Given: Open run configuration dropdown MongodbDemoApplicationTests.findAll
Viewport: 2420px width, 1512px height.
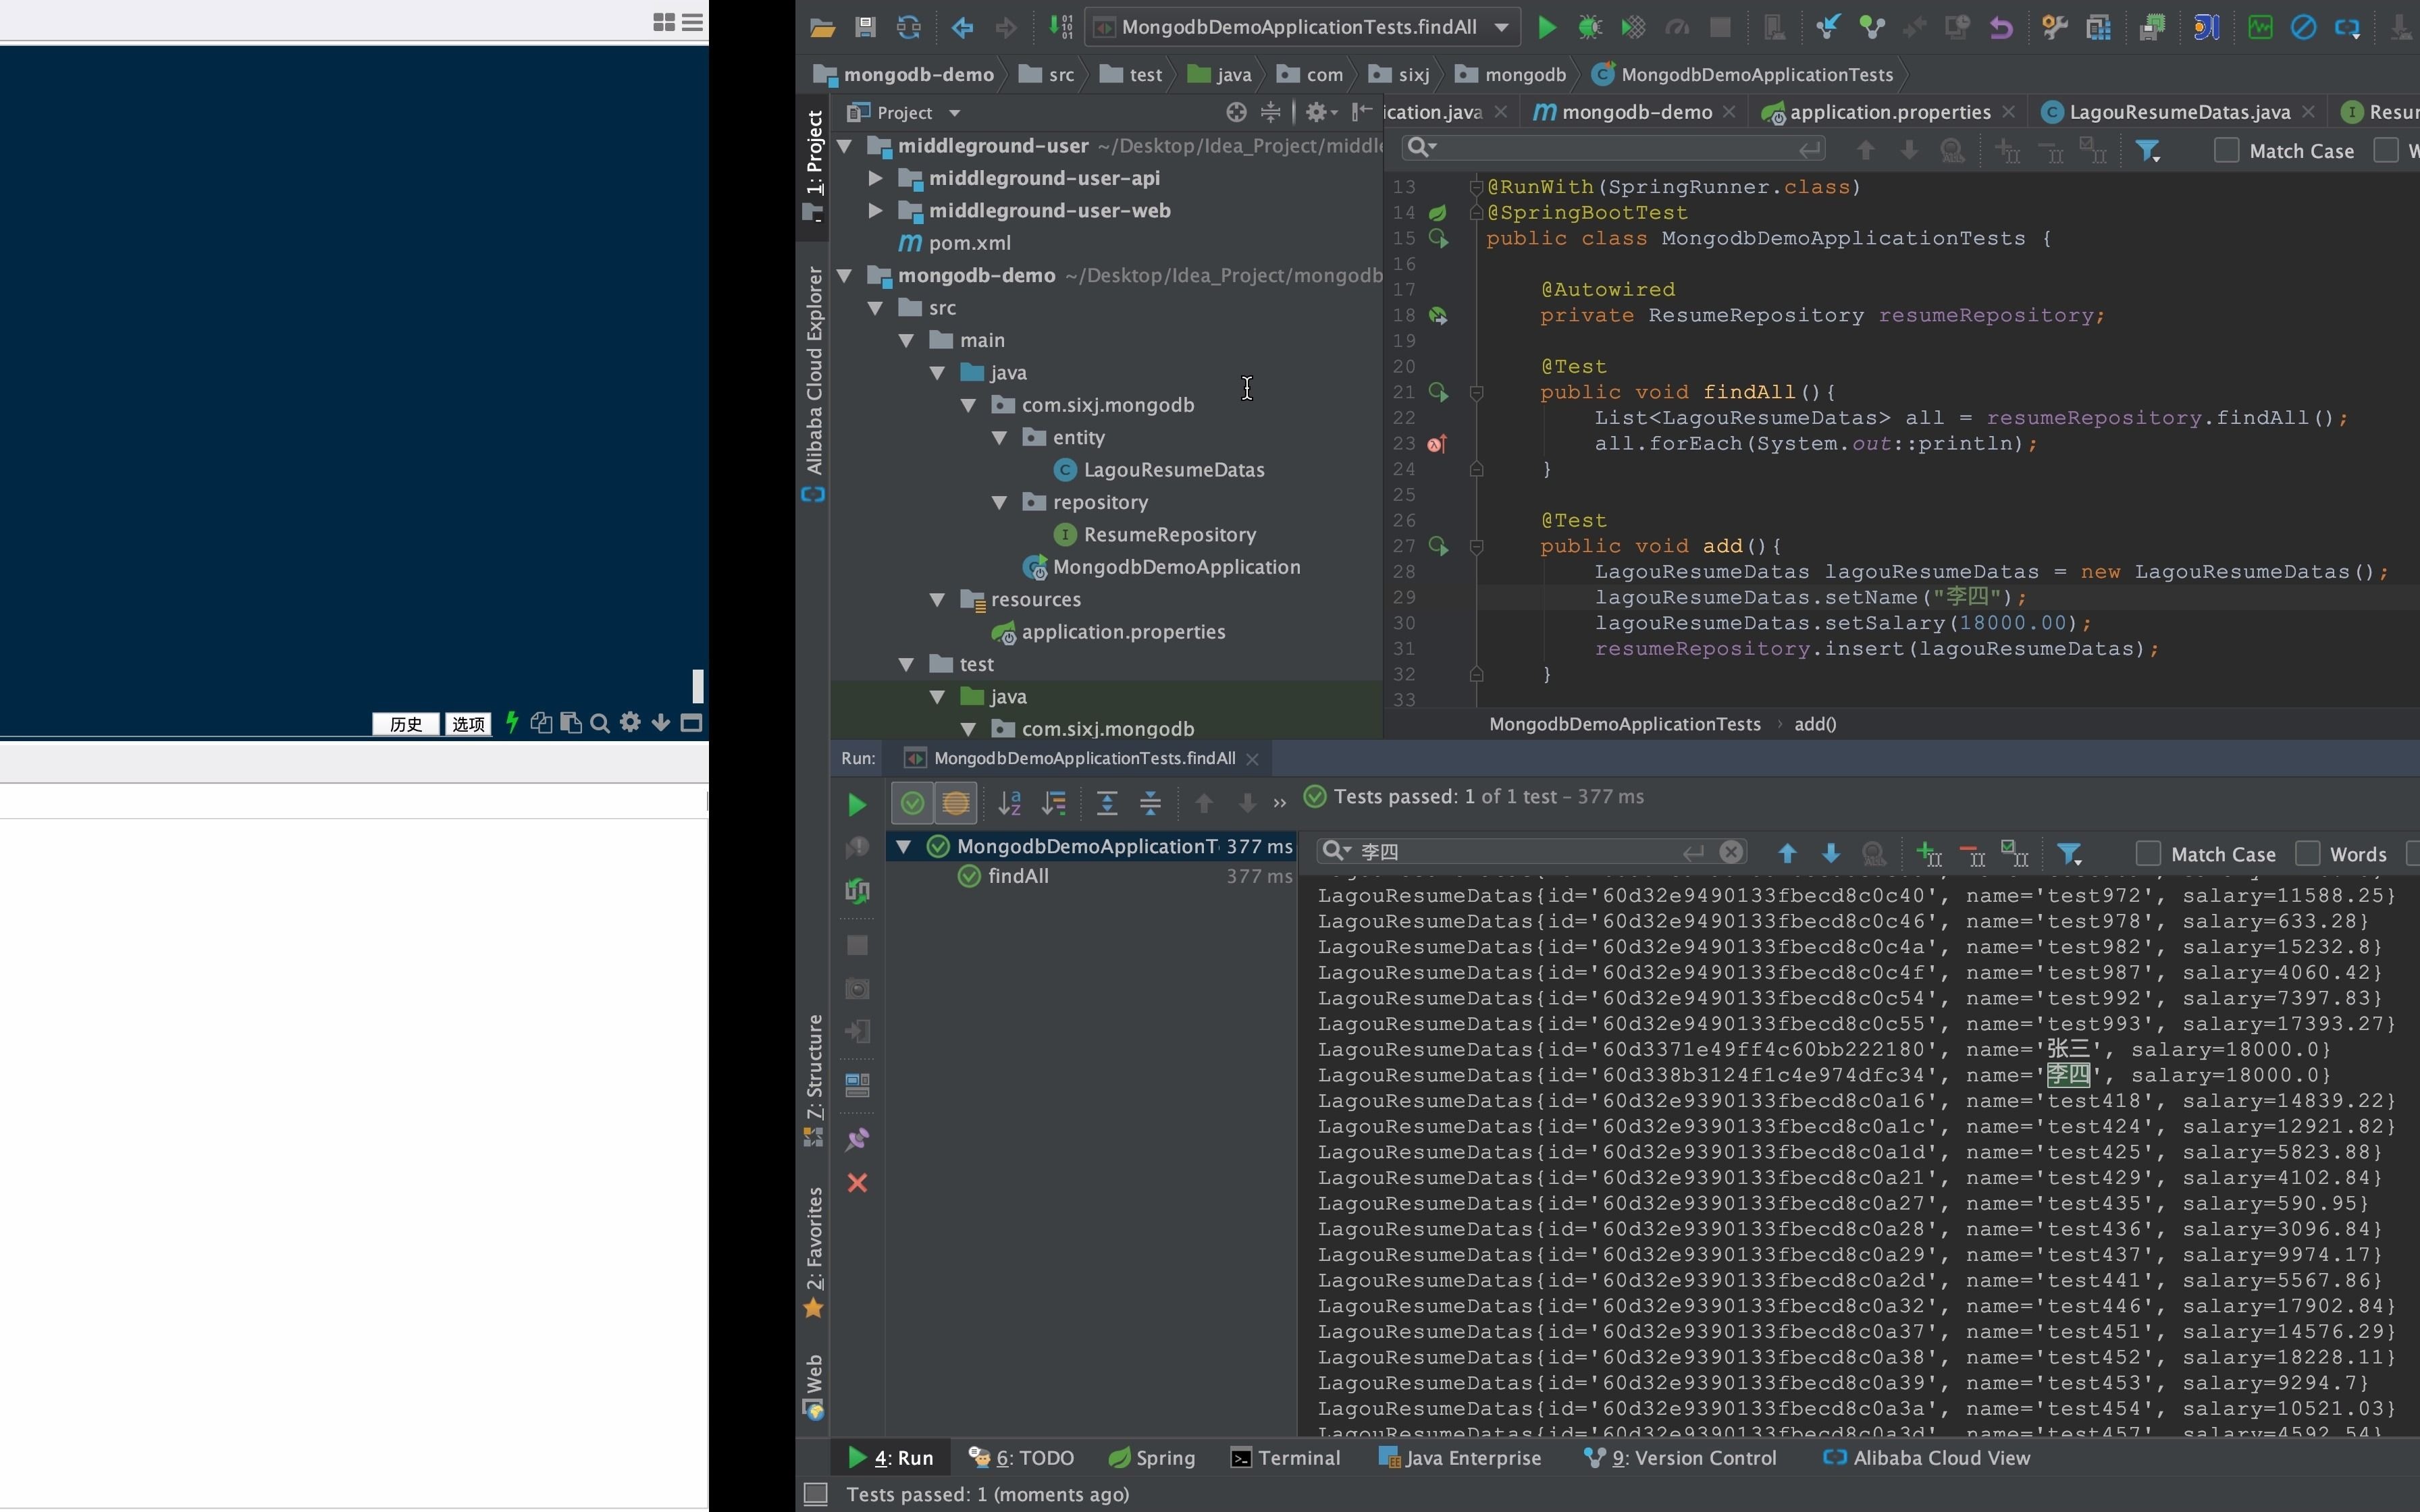Looking at the screenshot, I should coord(1501,27).
